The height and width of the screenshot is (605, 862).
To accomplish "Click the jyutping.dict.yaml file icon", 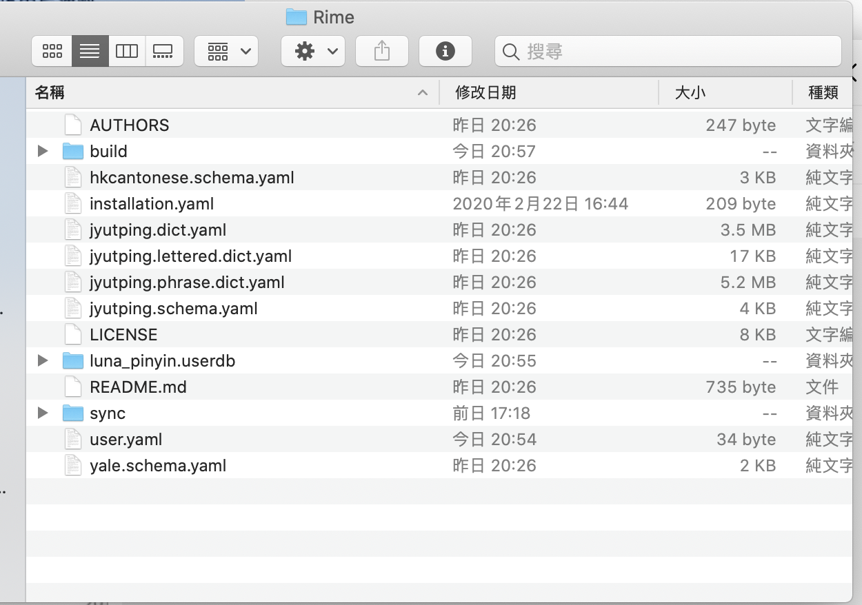I will click(x=73, y=229).
